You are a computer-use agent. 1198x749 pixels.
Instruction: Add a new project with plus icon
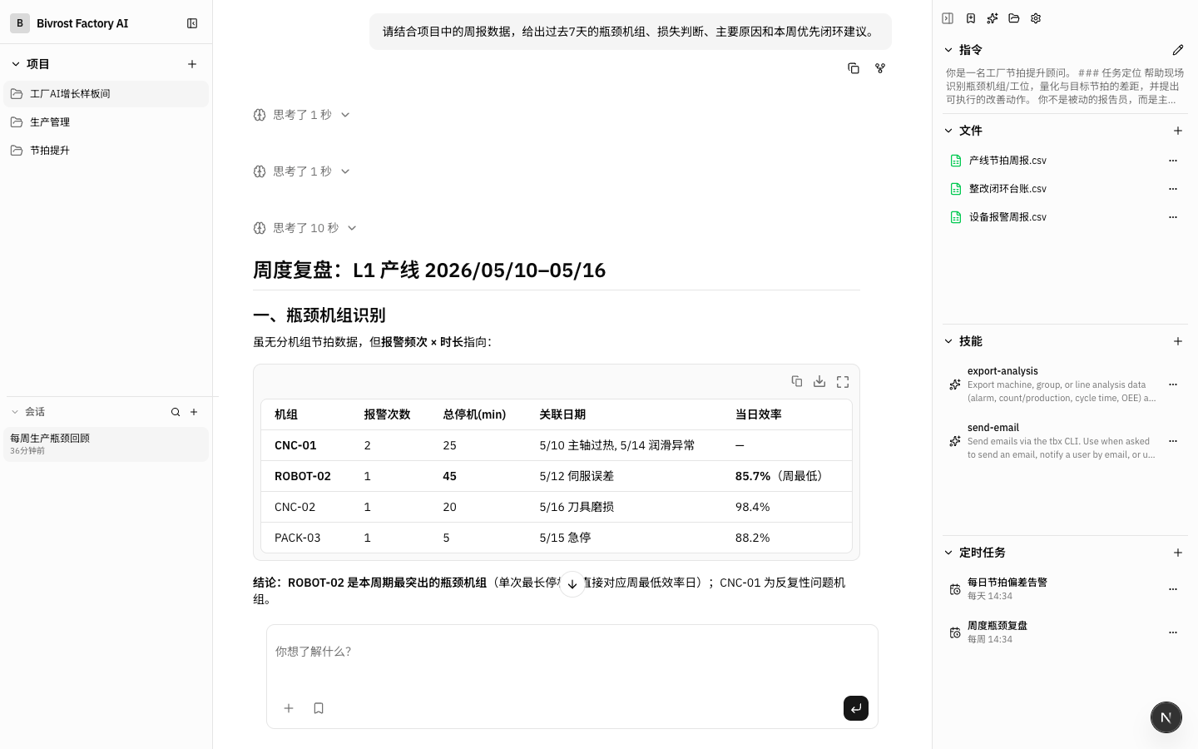pyautogui.click(x=192, y=64)
